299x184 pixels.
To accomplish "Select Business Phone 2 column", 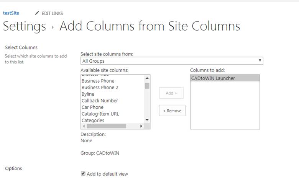I will [x=100, y=87].
